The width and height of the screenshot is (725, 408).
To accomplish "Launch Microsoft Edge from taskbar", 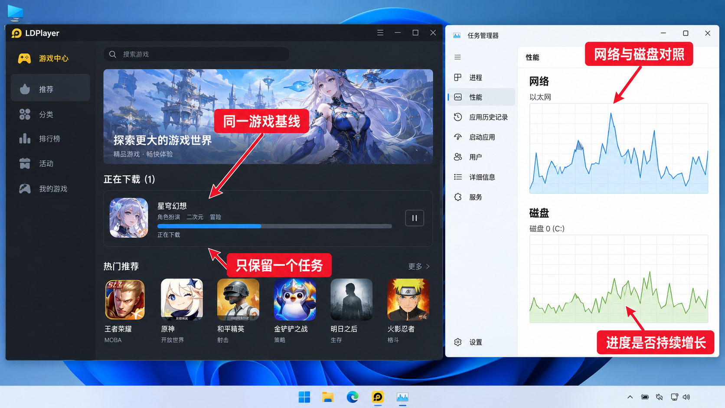I will 353,397.
